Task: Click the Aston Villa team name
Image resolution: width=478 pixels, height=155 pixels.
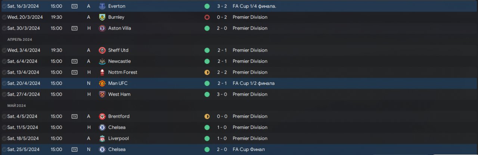Action: [119, 28]
